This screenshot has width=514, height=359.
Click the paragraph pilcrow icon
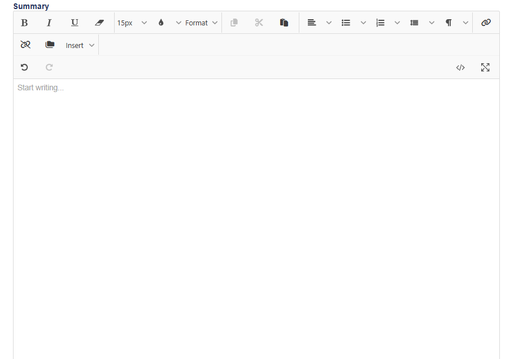[x=448, y=23]
